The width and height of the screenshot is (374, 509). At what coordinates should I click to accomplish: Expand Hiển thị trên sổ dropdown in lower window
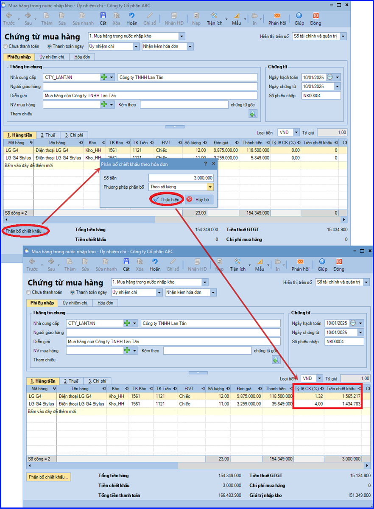click(x=366, y=282)
